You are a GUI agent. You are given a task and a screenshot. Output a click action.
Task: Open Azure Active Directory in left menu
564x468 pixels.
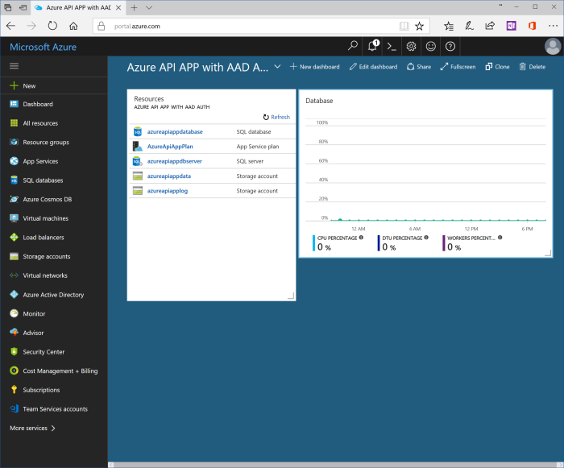point(54,295)
